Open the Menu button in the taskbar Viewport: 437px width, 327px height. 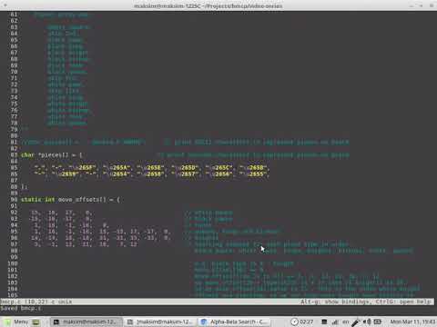tap(16, 322)
